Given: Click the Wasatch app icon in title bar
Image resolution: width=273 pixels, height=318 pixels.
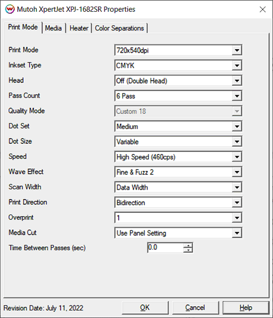Looking at the screenshot, I should coord(9,9).
